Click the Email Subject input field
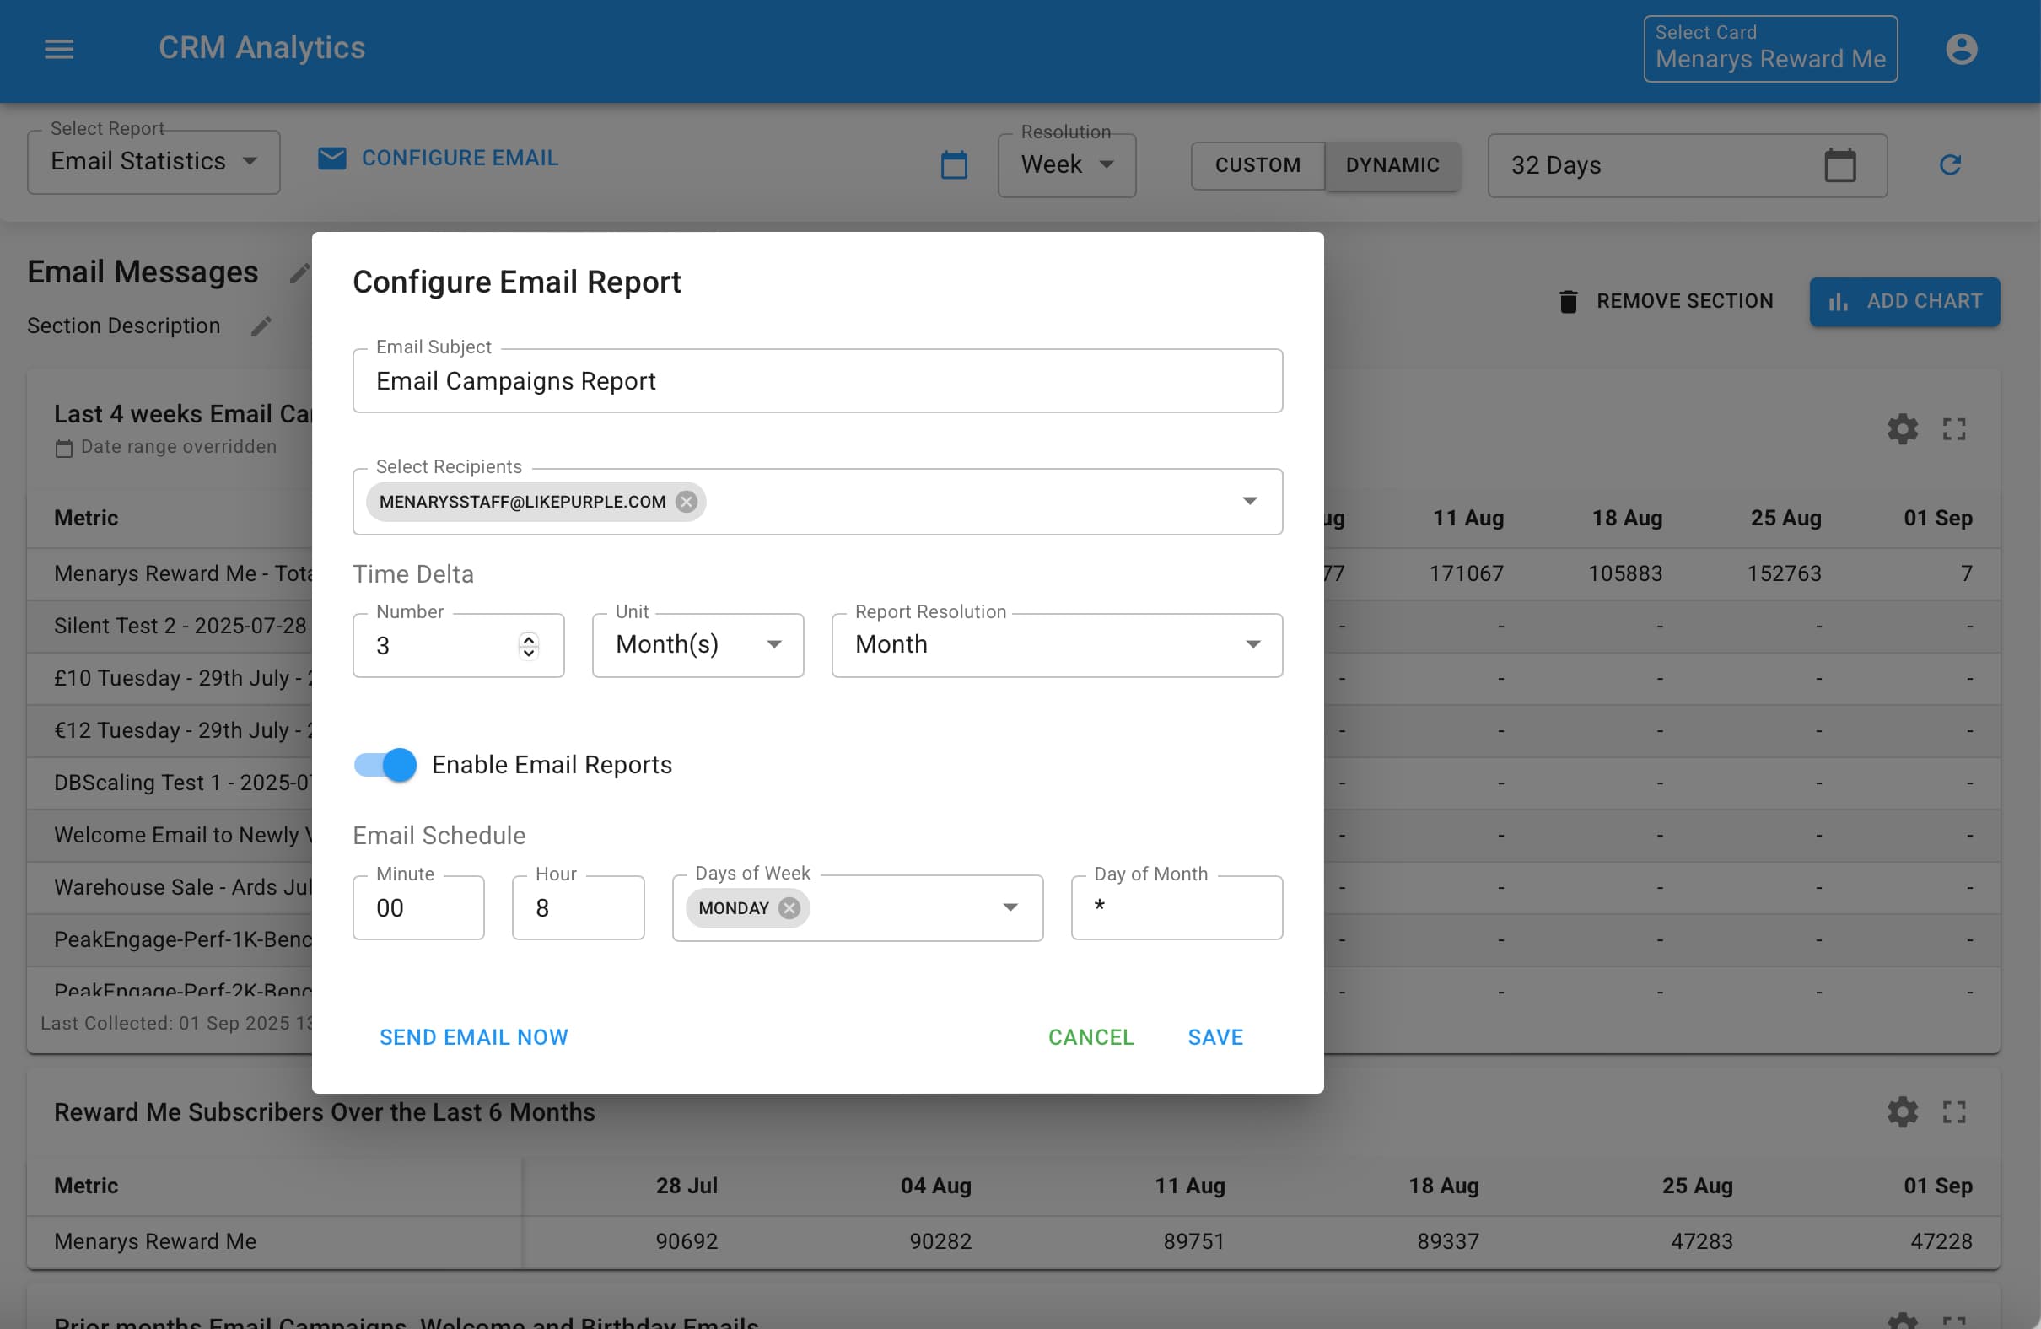 [816, 380]
